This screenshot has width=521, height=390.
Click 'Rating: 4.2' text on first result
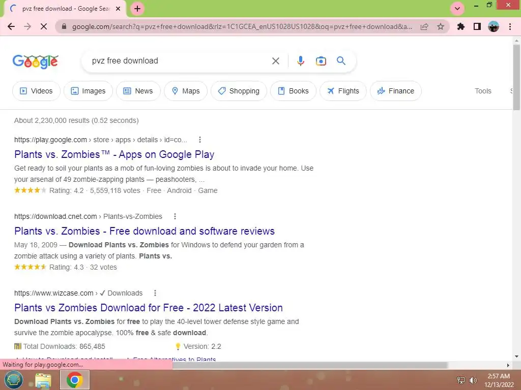click(x=67, y=190)
